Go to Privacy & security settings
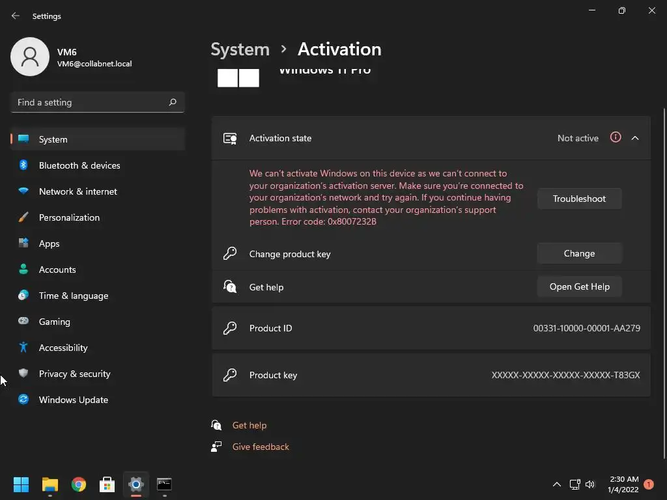The width and height of the screenshot is (667, 500). click(x=98, y=374)
